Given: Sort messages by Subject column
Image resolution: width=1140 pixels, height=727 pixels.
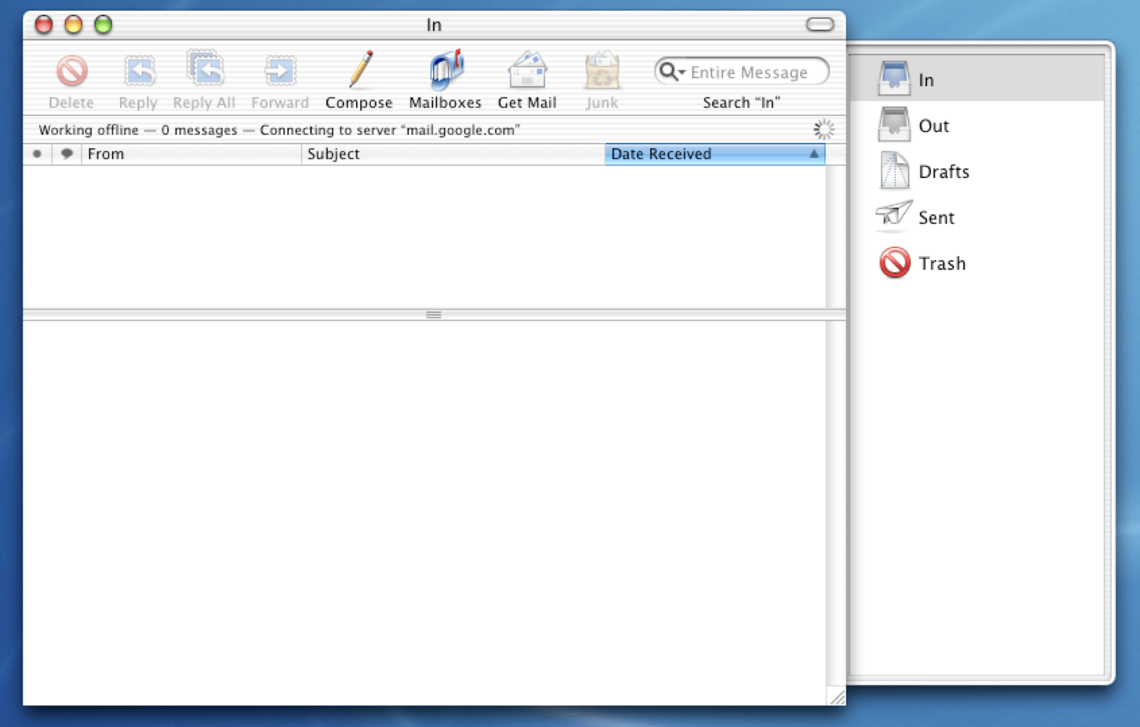Looking at the screenshot, I should coord(453,154).
